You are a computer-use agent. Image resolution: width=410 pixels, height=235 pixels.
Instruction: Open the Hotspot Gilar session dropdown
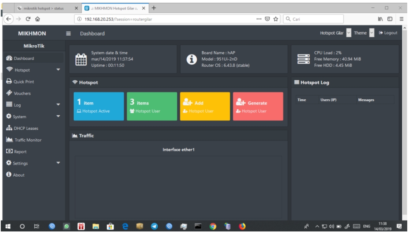pos(348,33)
